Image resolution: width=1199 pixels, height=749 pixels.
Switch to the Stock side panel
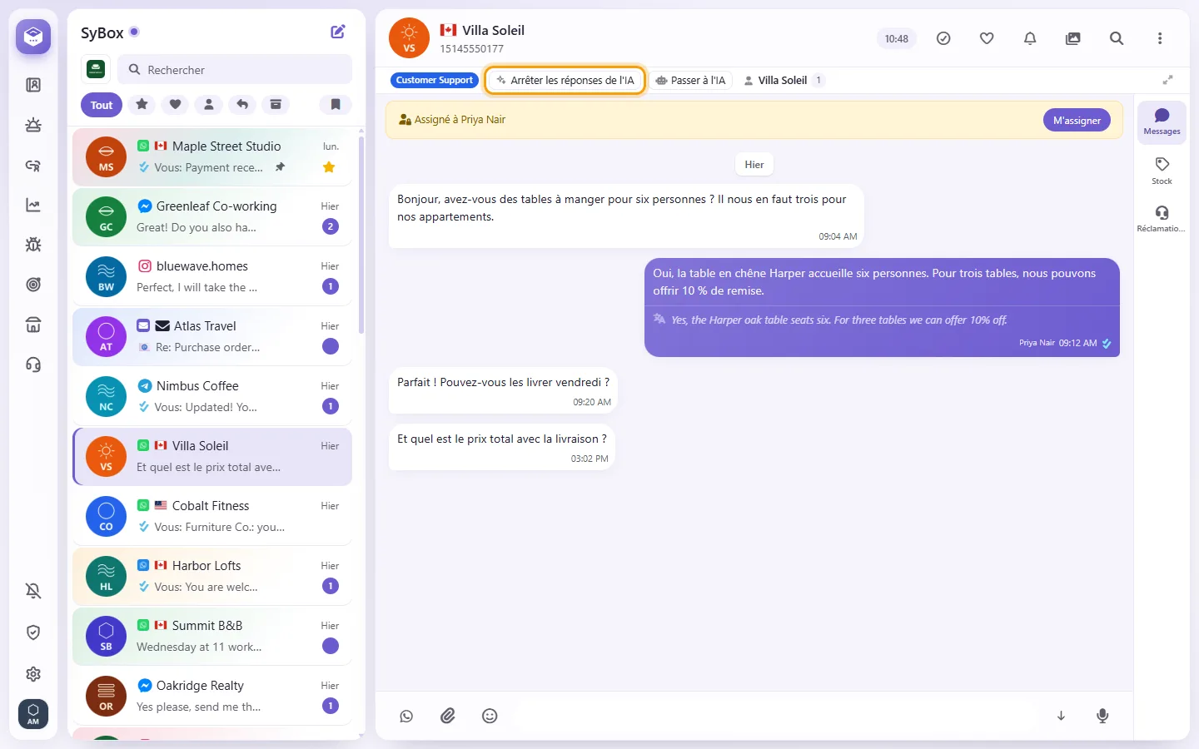click(1162, 170)
